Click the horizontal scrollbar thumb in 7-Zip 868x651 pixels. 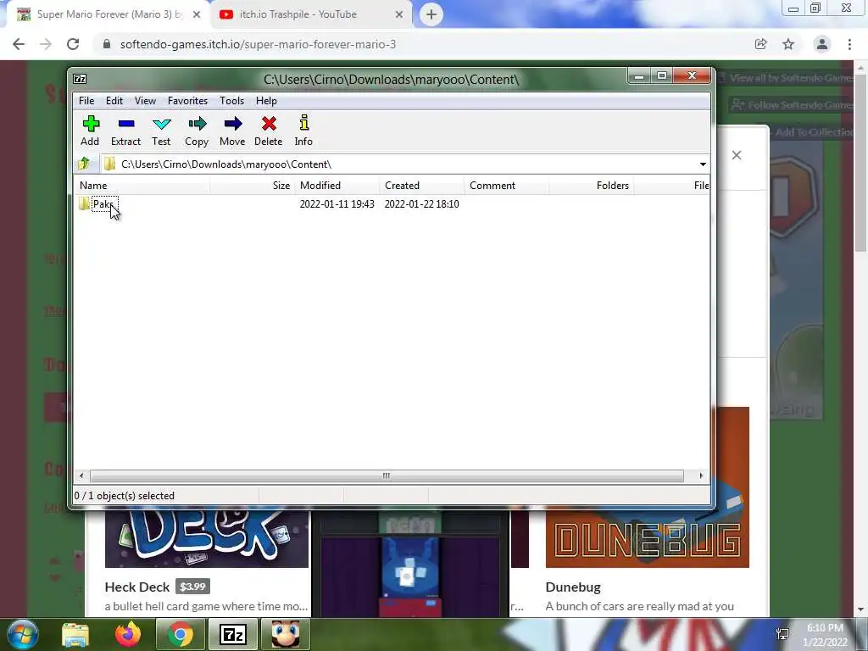coord(387,476)
